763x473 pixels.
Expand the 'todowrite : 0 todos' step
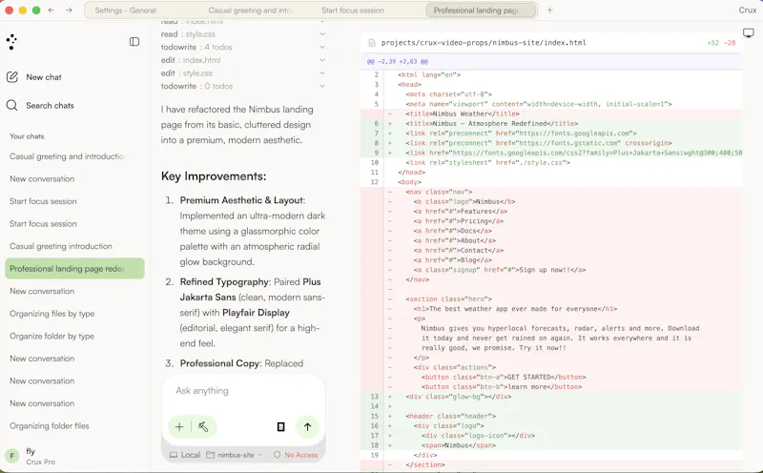[242, 86]
